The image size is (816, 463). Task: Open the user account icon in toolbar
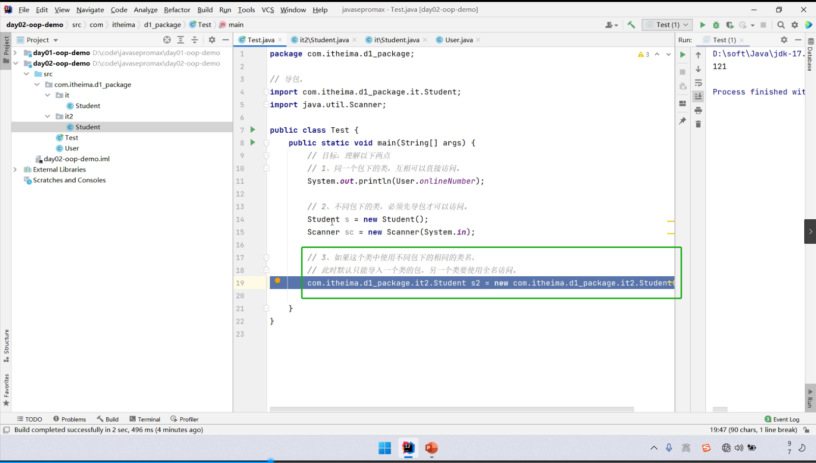[x=612, y=25]
